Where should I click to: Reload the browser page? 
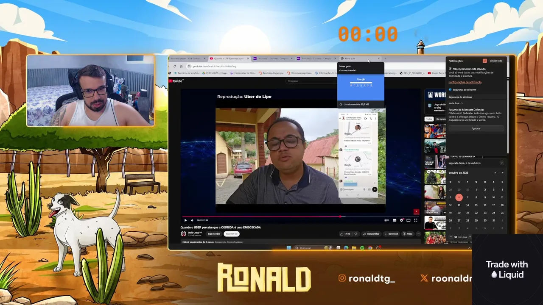[x=175, y=66]
